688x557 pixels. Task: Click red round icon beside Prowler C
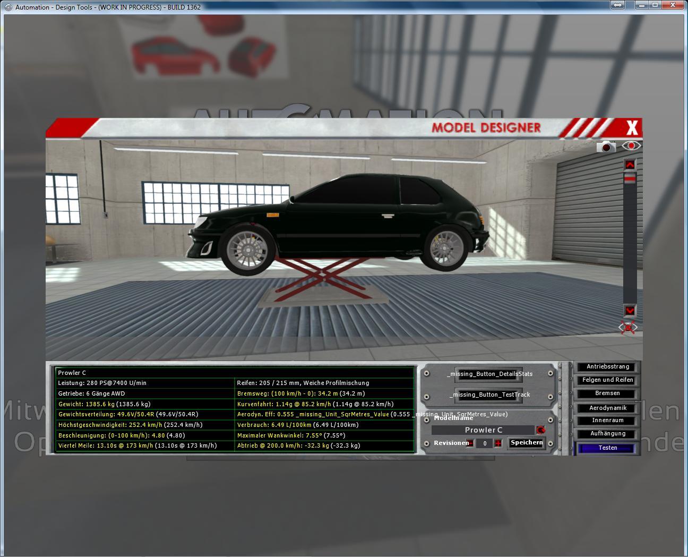540,430
